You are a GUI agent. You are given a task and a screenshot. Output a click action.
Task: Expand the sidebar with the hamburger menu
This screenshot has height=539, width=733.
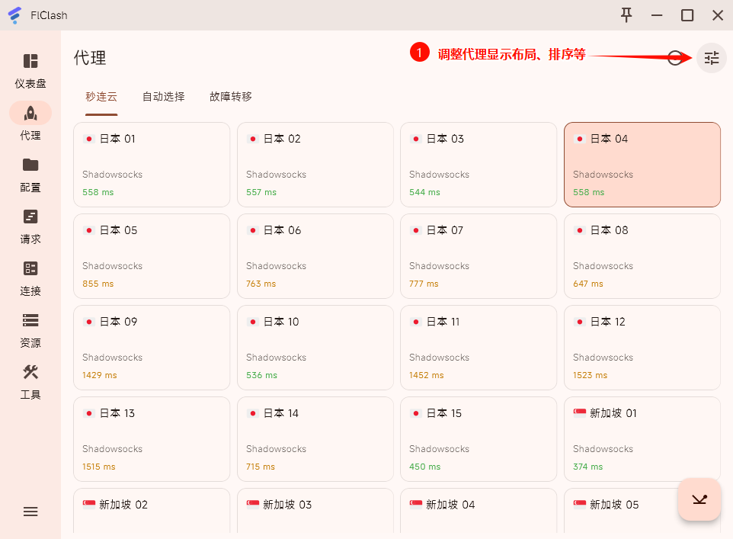pos(30,512)
